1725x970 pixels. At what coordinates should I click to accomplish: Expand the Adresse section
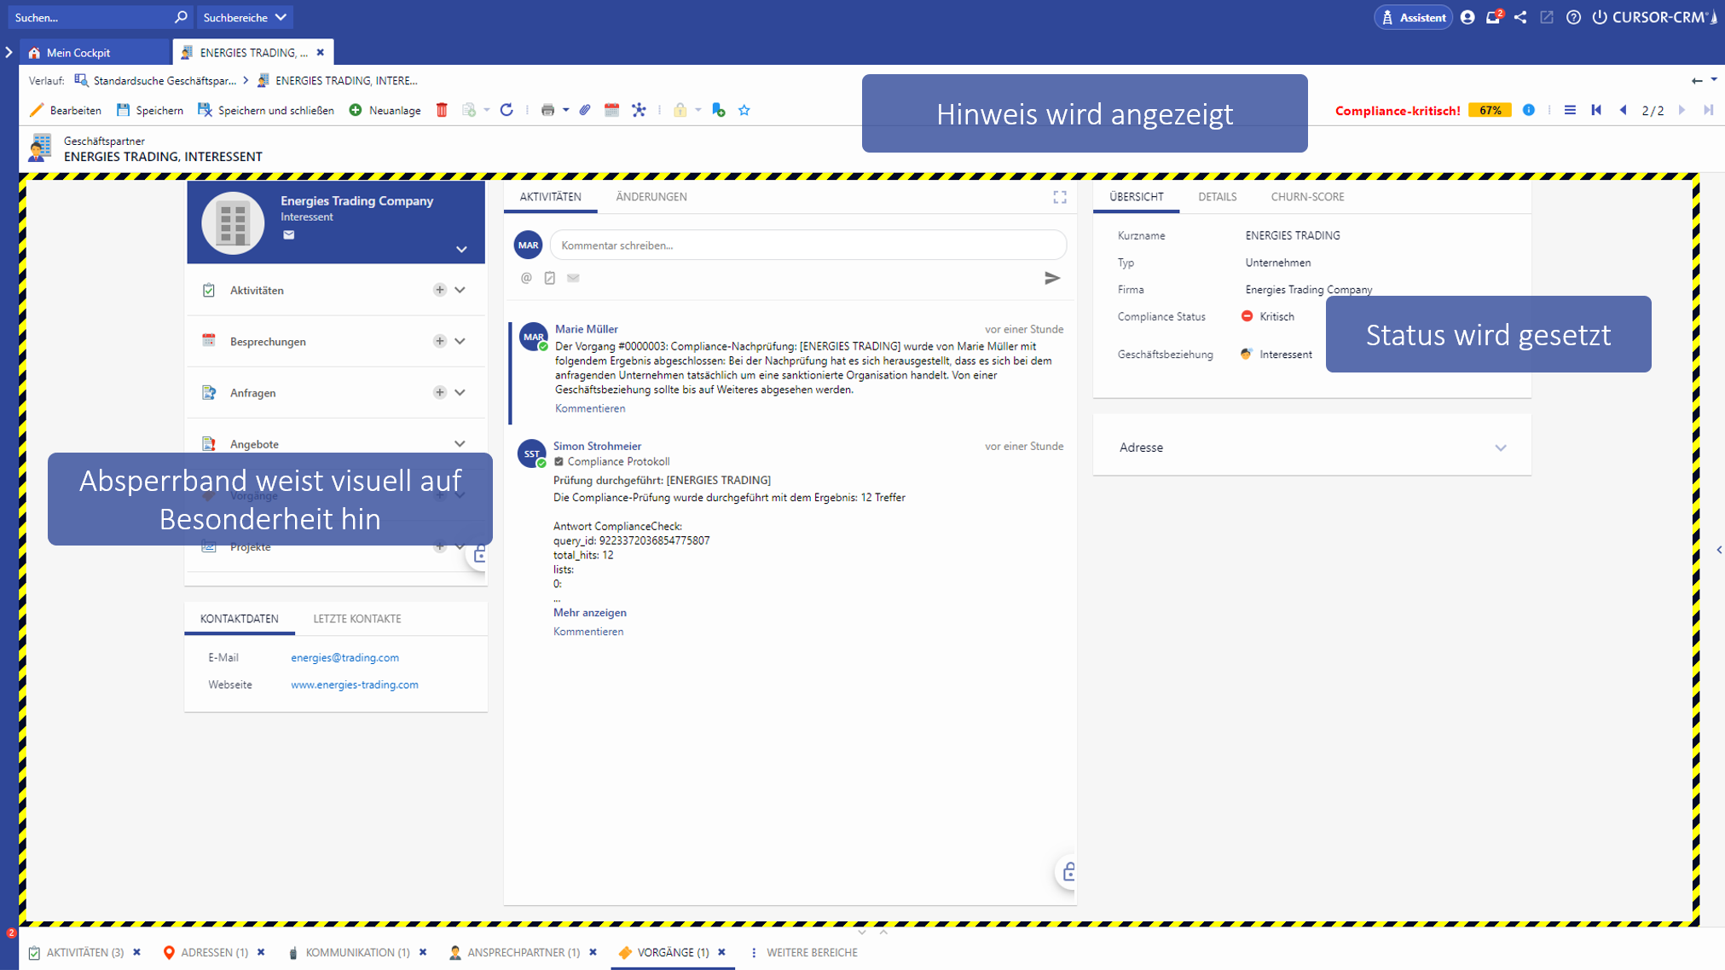(1500, 447)
